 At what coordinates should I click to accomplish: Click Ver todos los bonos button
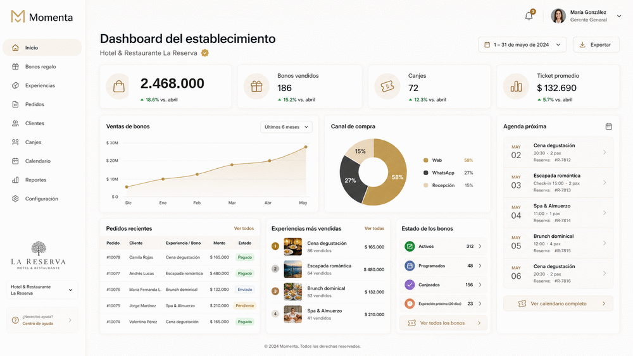[x=443, y=323]
